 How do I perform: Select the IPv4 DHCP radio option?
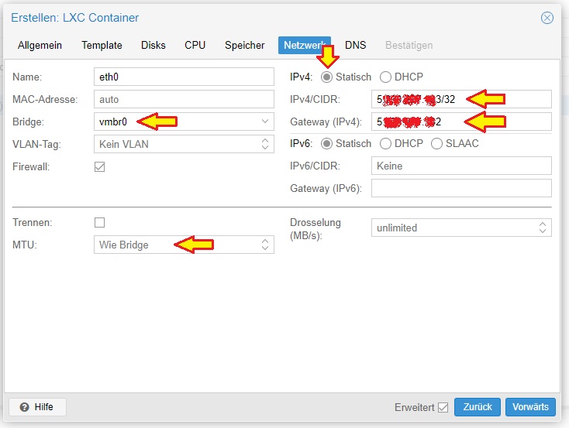385,77
